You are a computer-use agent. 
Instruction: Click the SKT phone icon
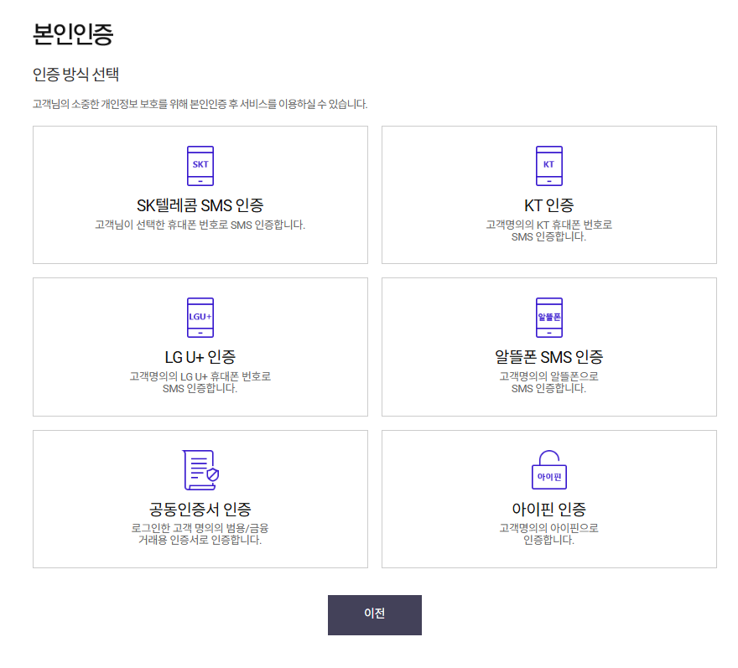coord(200,166)
